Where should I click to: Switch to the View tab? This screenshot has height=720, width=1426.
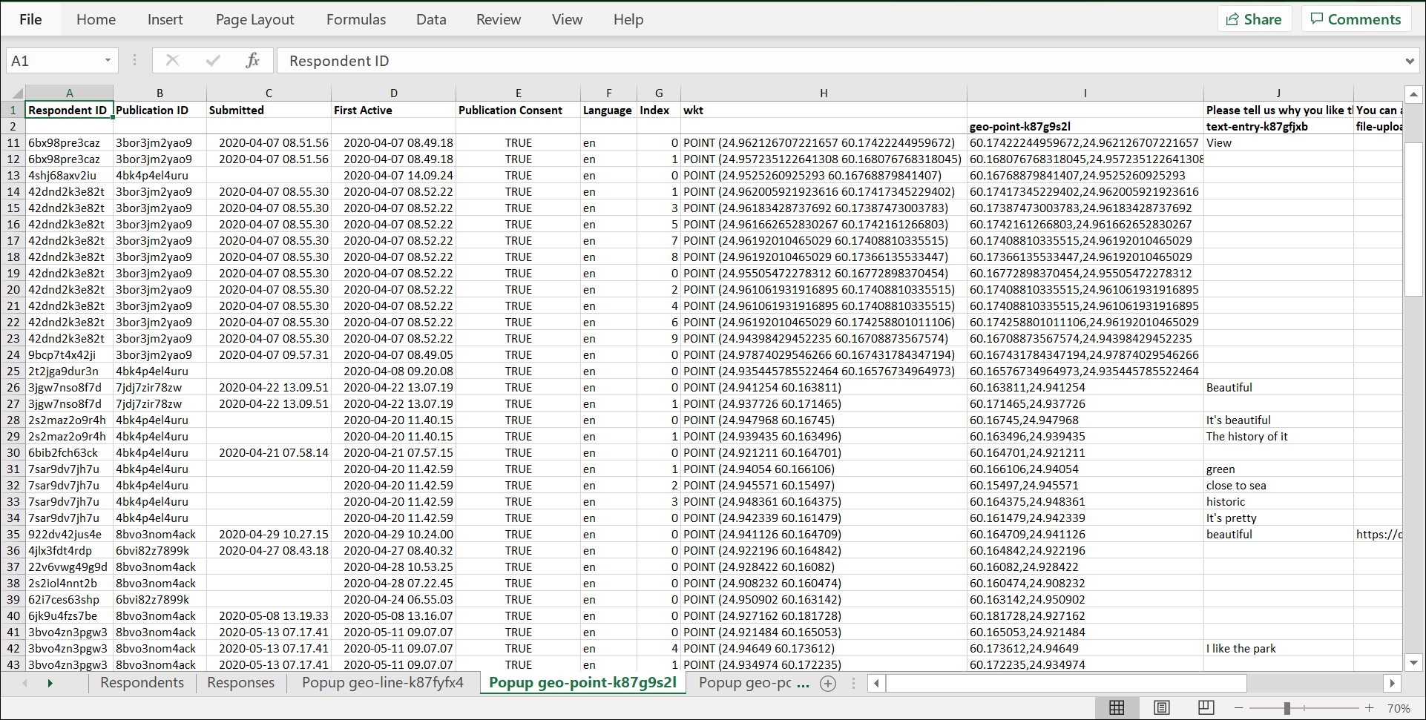point(567,20)
